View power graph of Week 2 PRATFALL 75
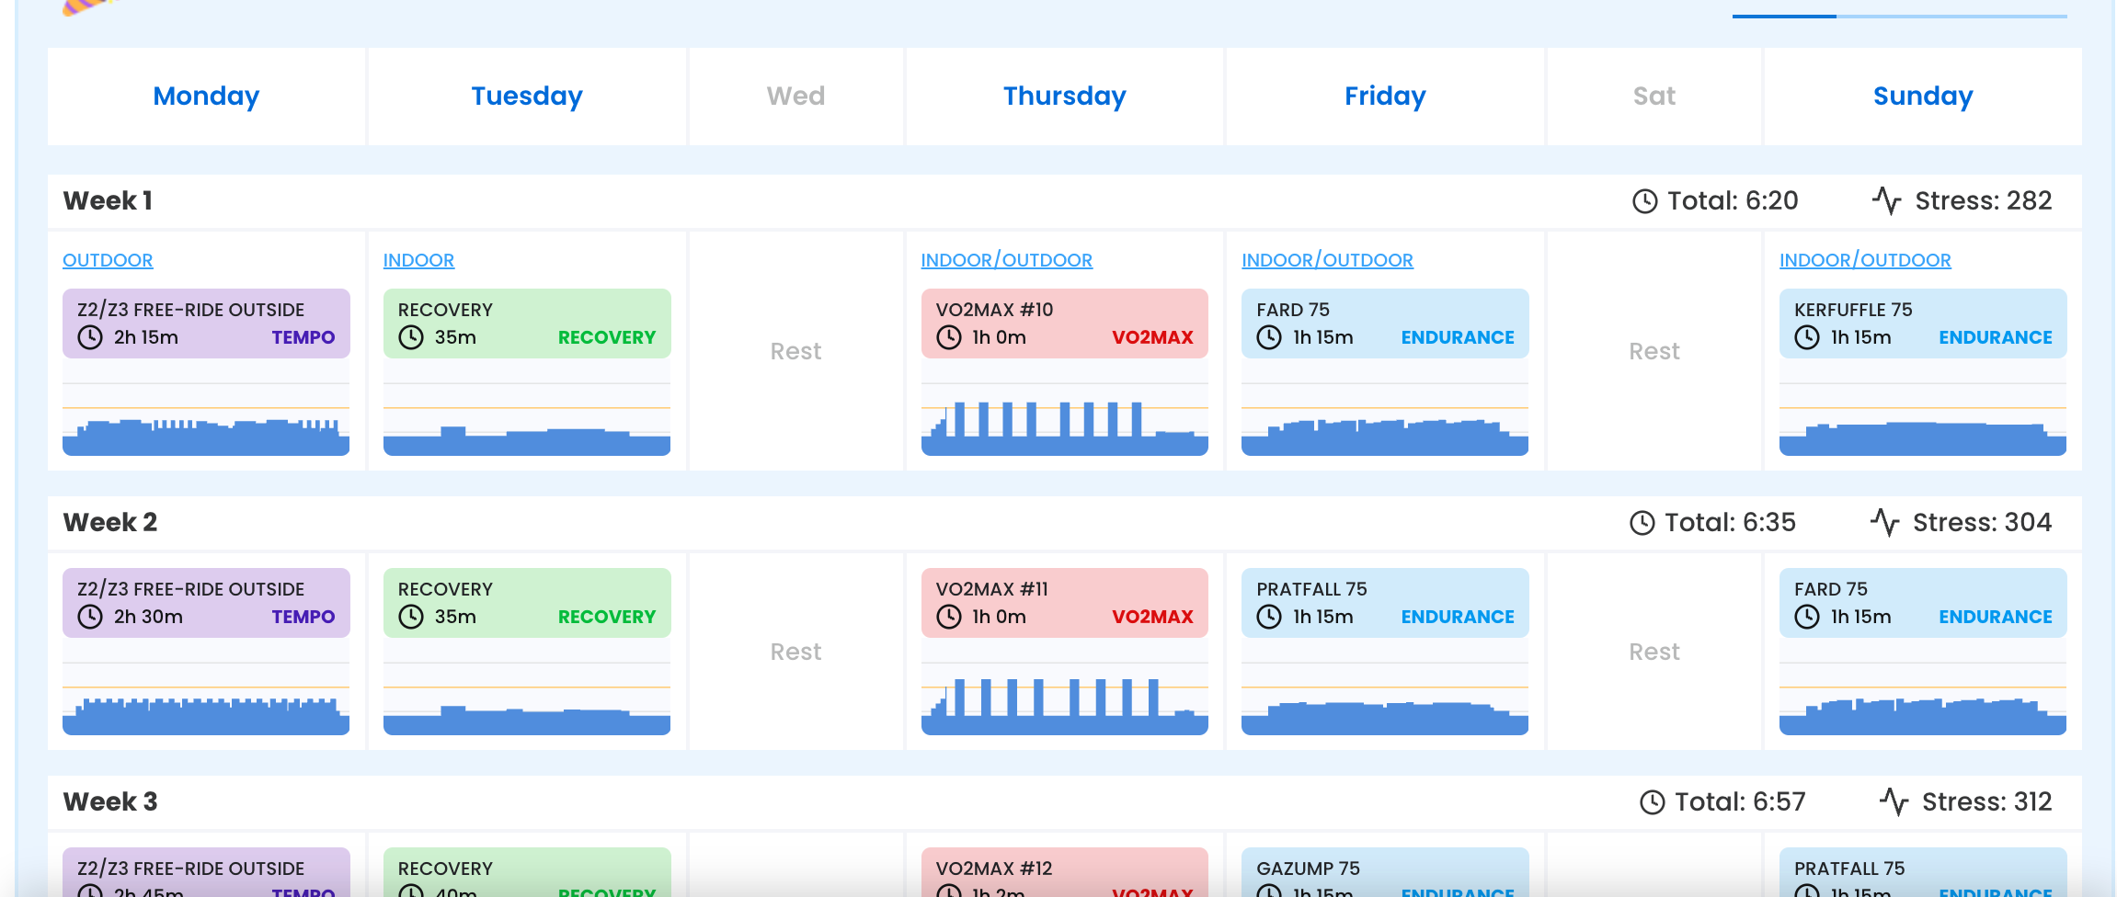The height and width of the screenshot is (897, 2117). coord(1385,687)
